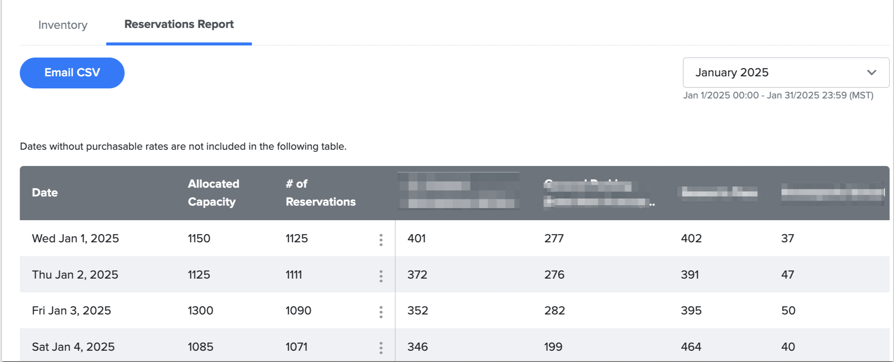Select the Reservations Report tab

coord(179,24)
